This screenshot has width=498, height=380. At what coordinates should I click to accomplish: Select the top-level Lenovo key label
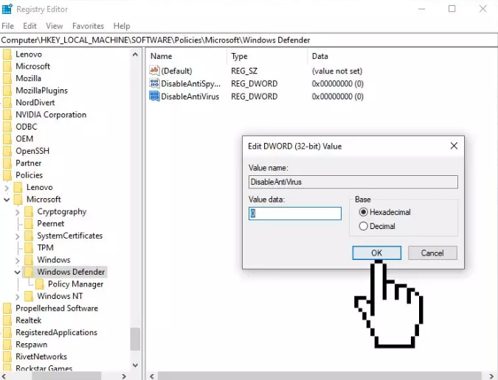click(x=29, y=54)
